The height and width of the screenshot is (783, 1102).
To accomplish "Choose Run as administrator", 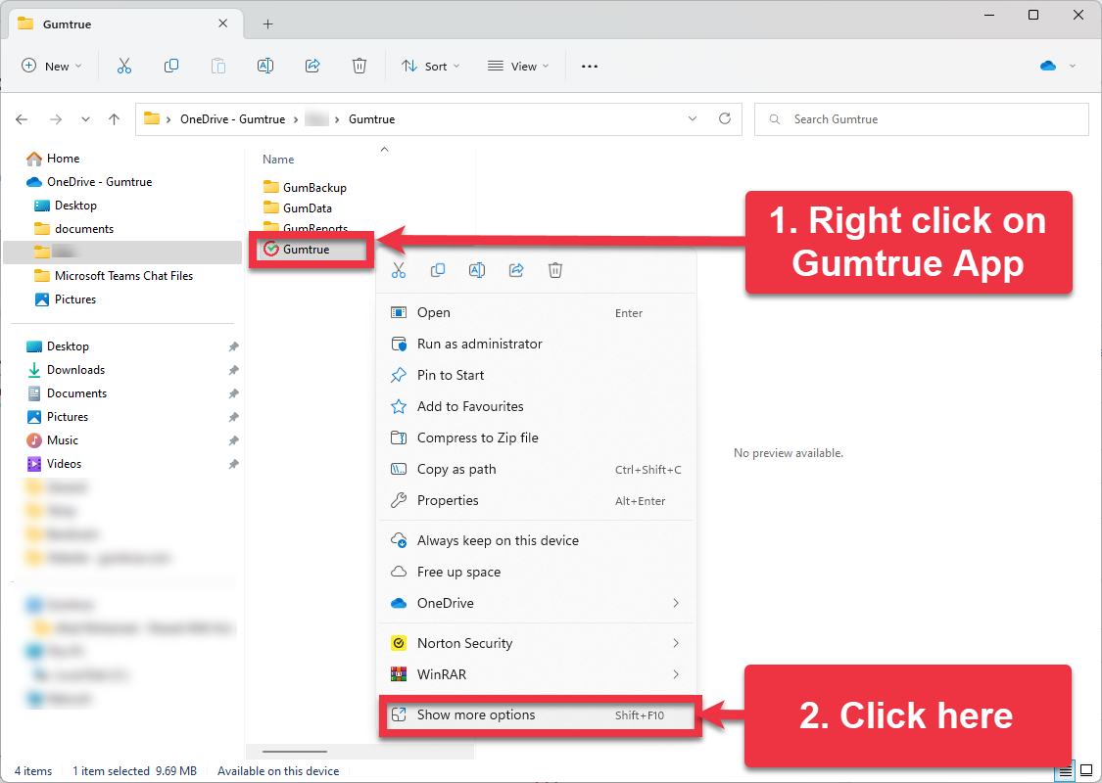I will [536, 345].
